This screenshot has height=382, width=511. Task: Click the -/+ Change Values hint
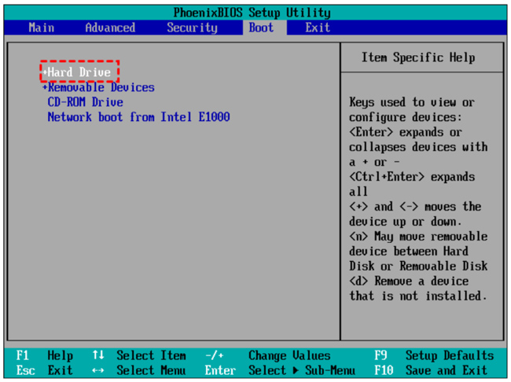point(268,355)
